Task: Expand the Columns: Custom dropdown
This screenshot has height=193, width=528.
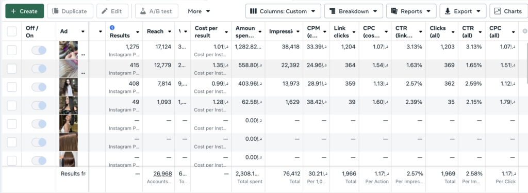Action: [x=283, y=11]
